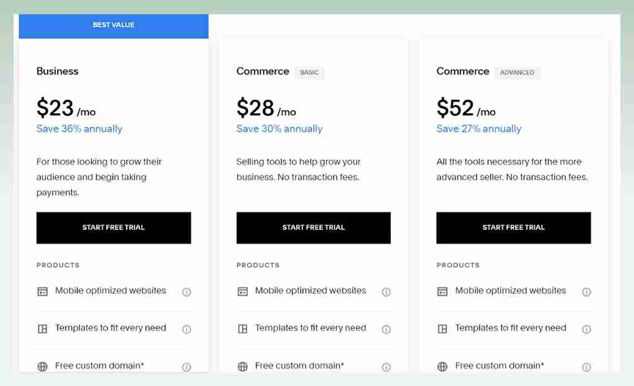Click Commerce Basic's Mobile optimized websites text

point(311,291)
